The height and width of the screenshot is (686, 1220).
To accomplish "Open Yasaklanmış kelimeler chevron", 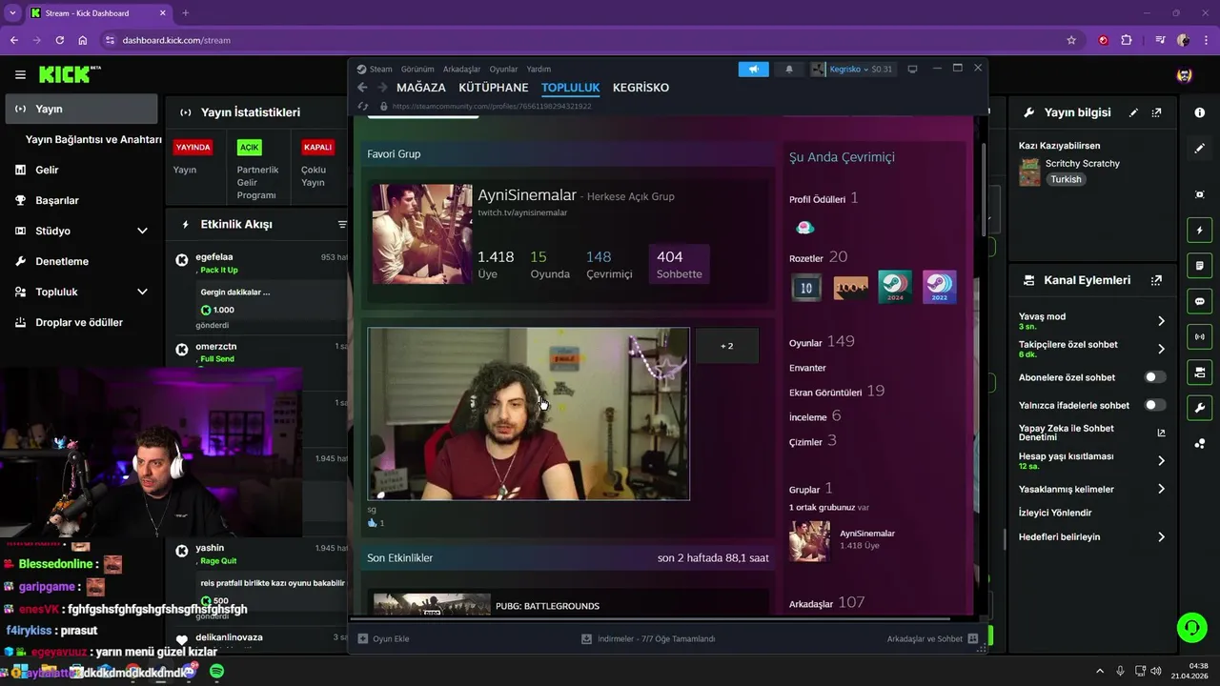I will point(1161,489).
